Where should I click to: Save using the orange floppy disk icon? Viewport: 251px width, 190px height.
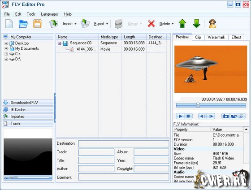(37, 24)
